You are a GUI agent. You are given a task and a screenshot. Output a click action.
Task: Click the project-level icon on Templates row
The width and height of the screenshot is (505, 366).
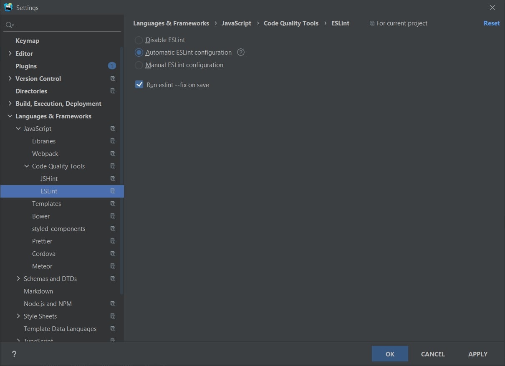point(113,203)
